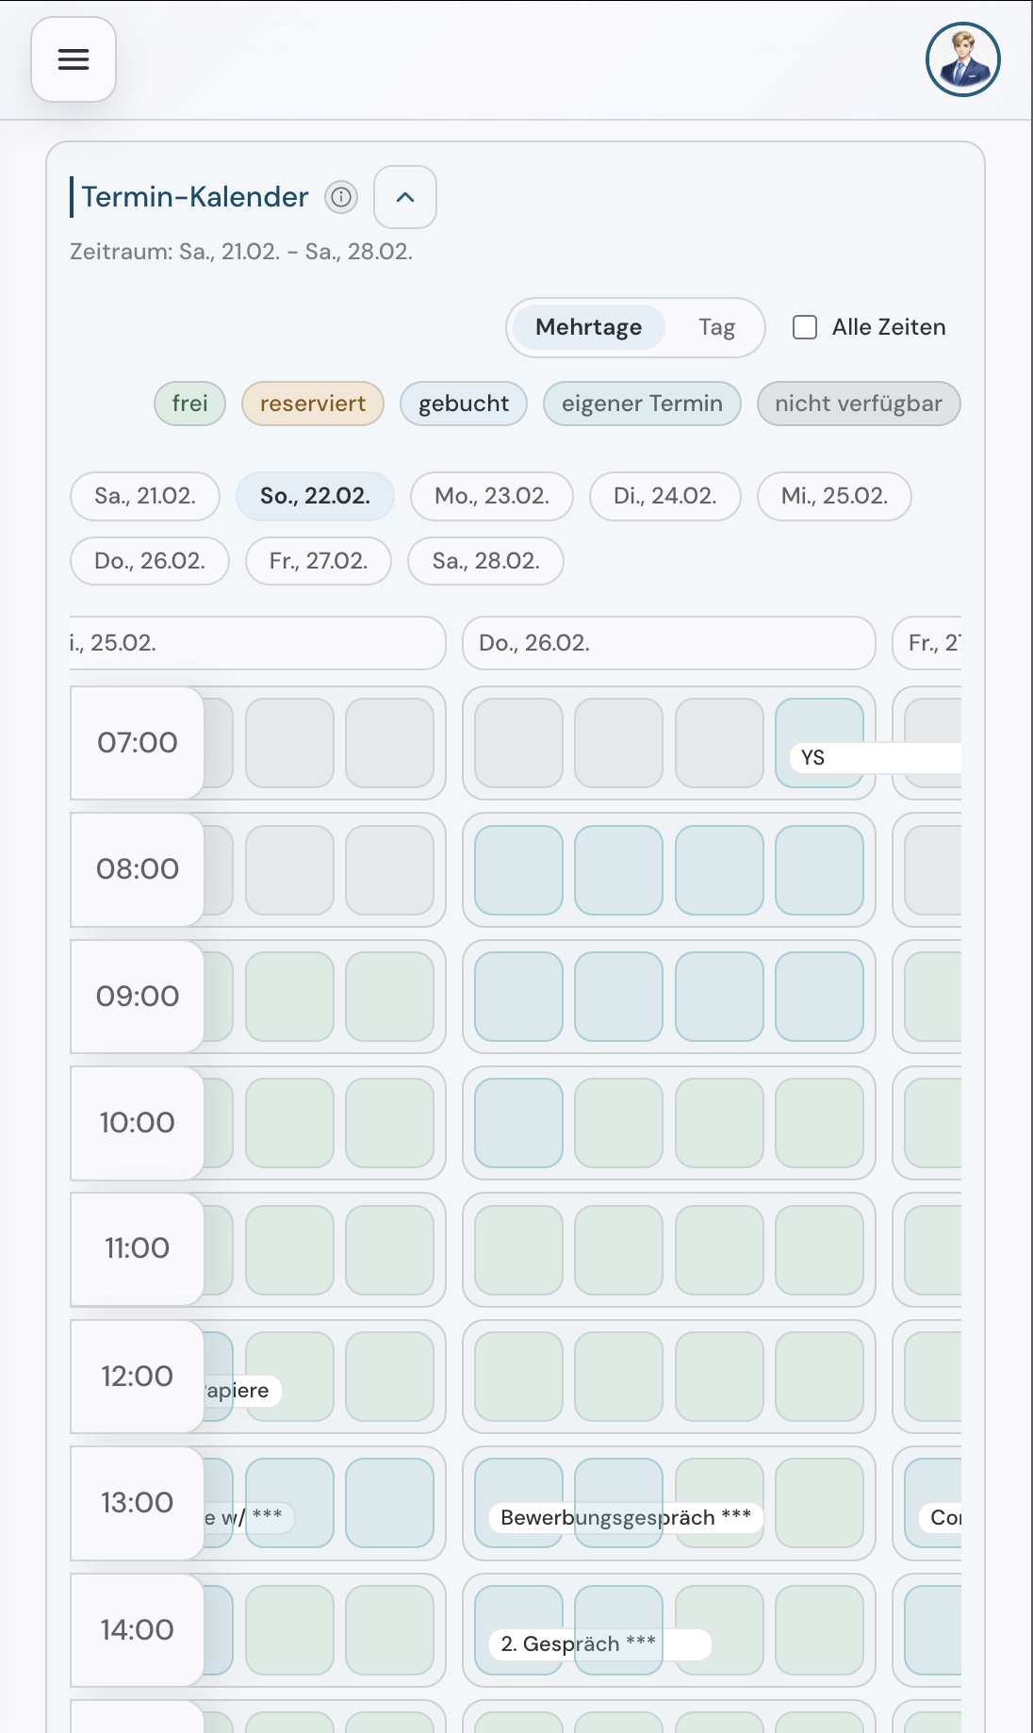1033x1733 pixels.
Task: Click the nicht verfügbar legend chip
Action: [859, 404]
